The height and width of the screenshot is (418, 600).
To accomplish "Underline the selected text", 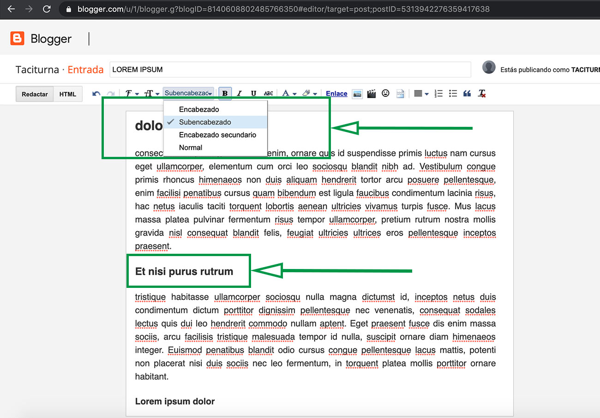I will pyautogui.click(x=253, y=93).
